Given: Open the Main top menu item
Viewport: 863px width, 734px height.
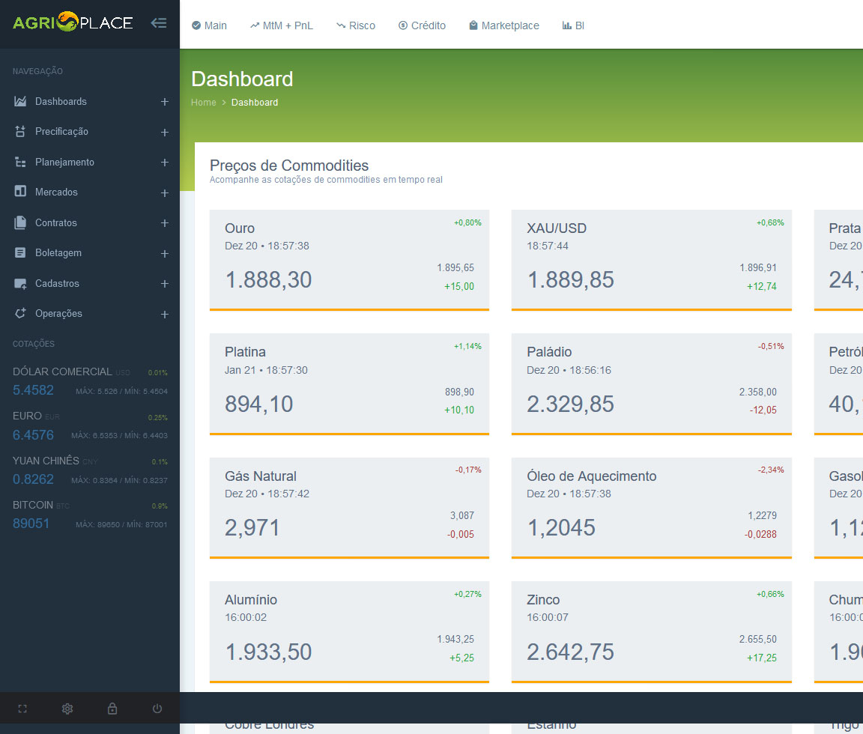Looking at the screenshot, I should tap(209, 25).
